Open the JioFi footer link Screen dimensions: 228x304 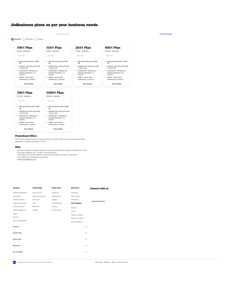pyautogui.click(x=34, y=203)
